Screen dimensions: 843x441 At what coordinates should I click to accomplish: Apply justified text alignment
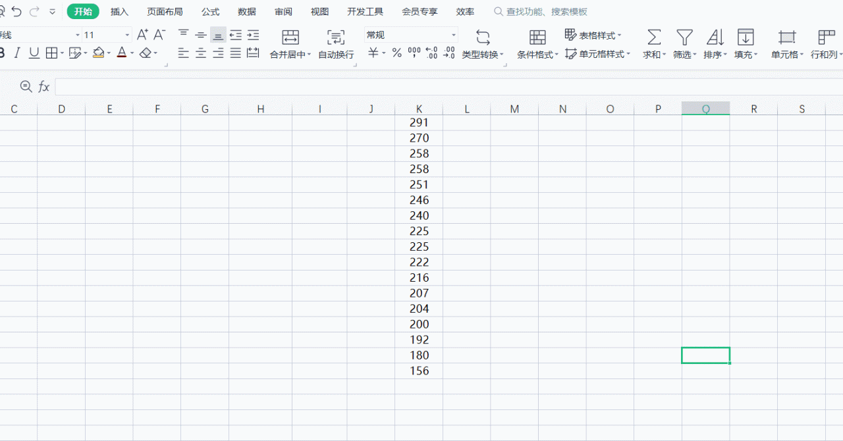[236, 53]
